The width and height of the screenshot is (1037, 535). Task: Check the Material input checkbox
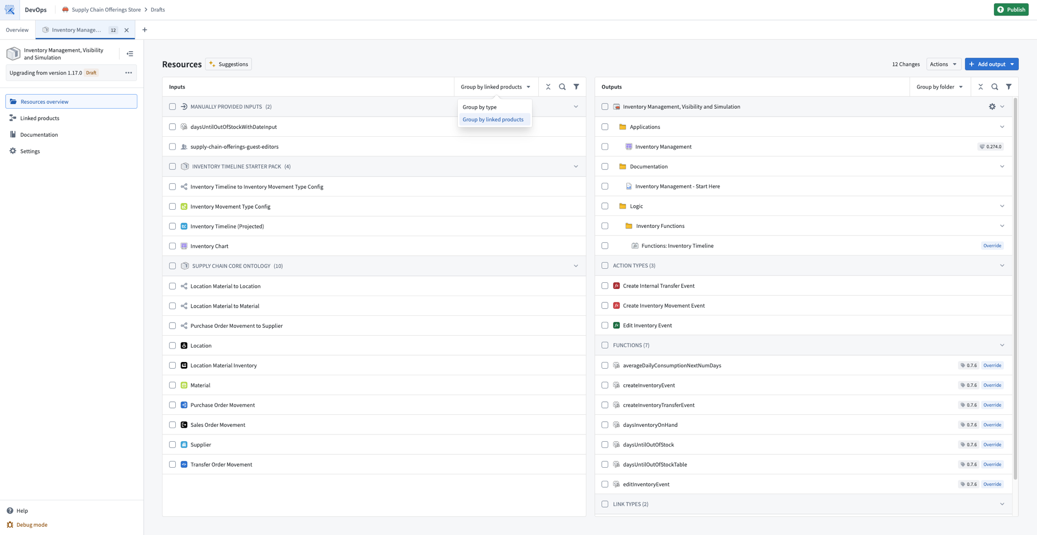click(173, 385)
